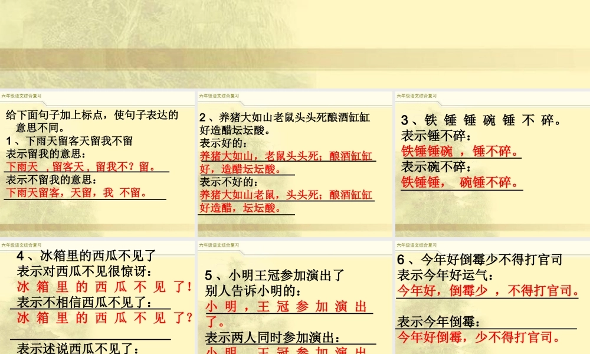This screenshot has height=354, width=590.
Task: Click the label 表示不好的:
Action: point(229,182)
